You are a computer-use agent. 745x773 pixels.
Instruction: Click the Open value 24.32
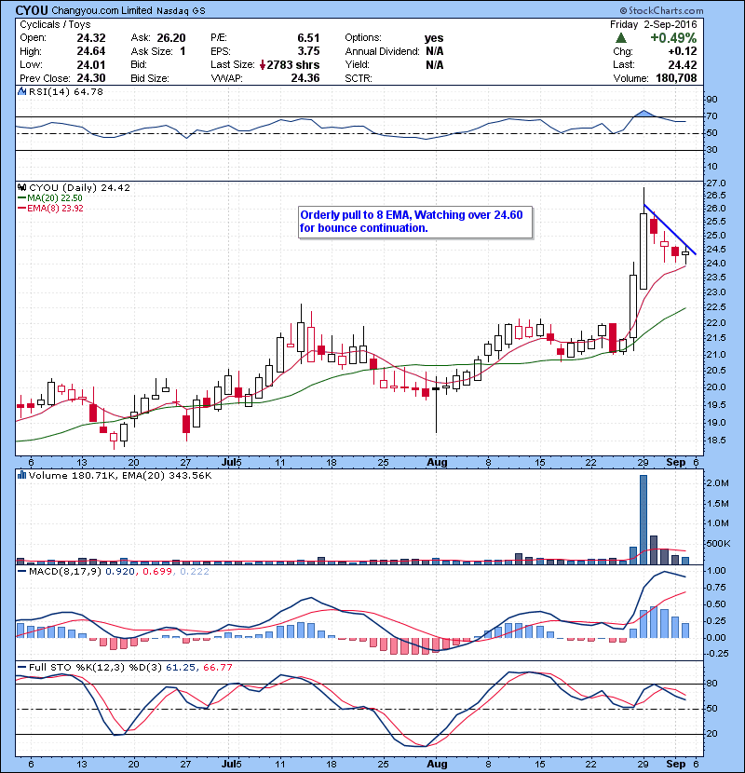click(91, 38)
